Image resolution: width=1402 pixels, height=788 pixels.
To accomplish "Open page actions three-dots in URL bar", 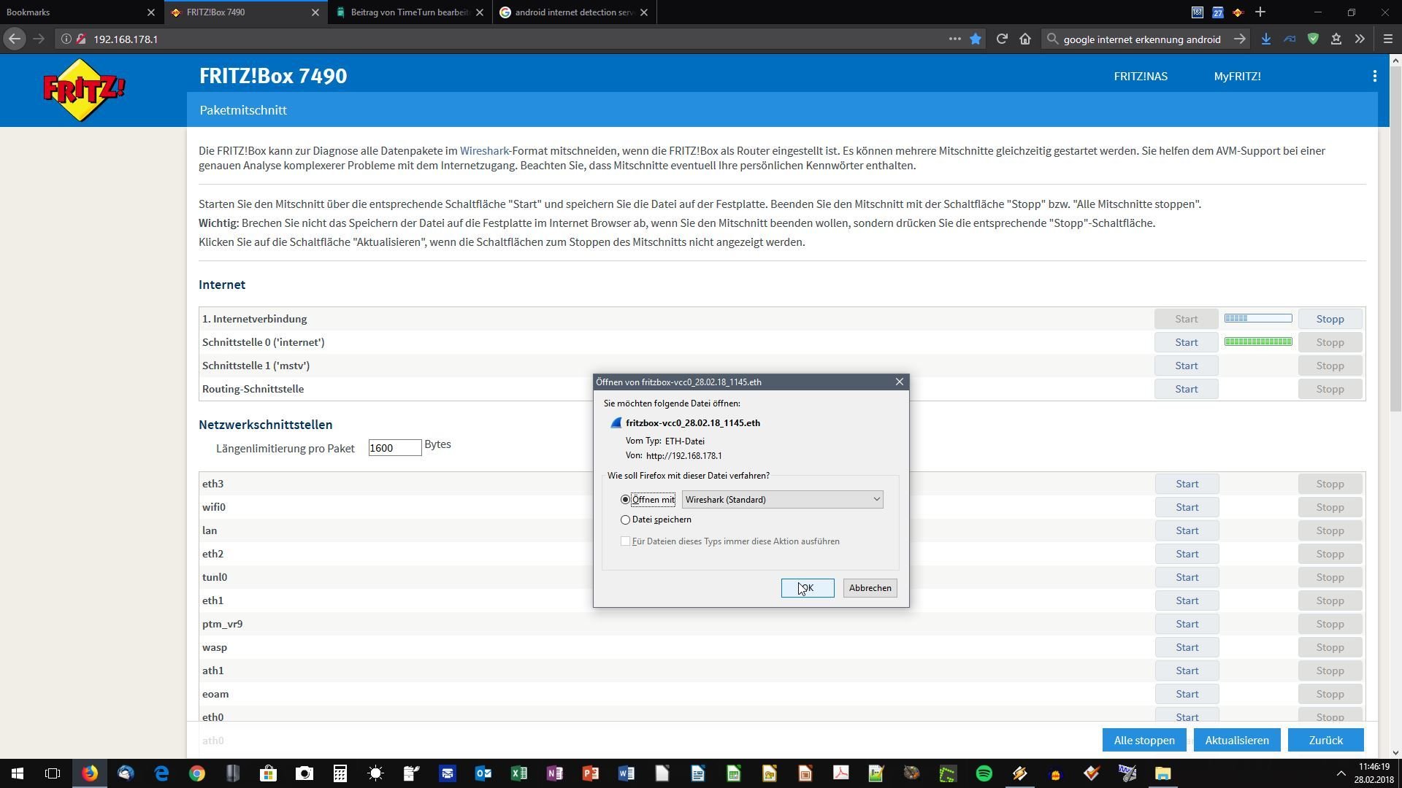I will 954,39.
